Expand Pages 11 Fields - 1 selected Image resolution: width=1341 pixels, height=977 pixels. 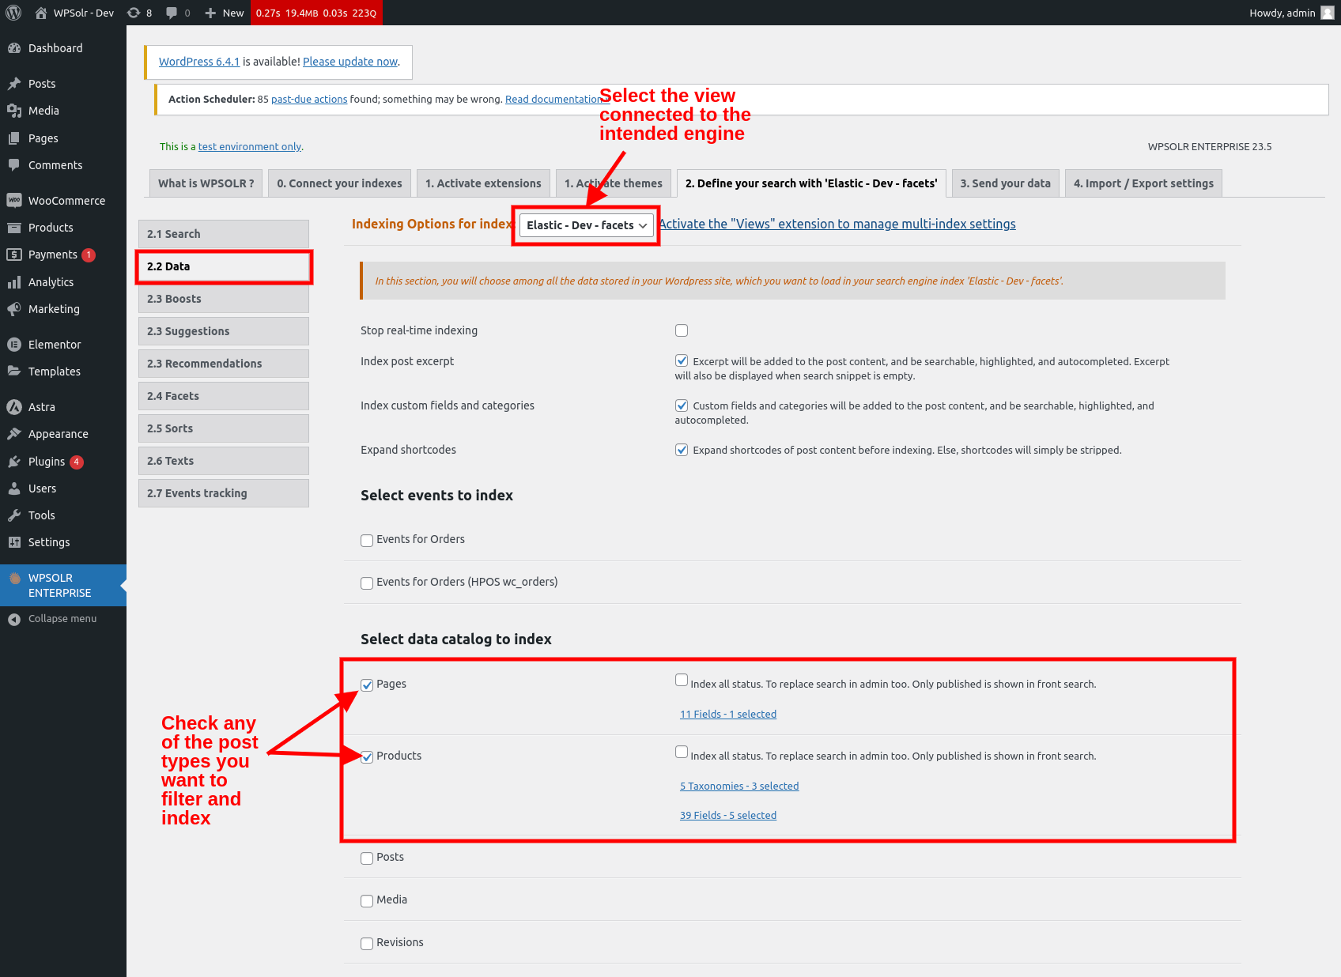click(728, 715)
